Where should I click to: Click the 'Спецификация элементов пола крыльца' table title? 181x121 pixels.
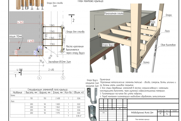click(x=48, y=89)
